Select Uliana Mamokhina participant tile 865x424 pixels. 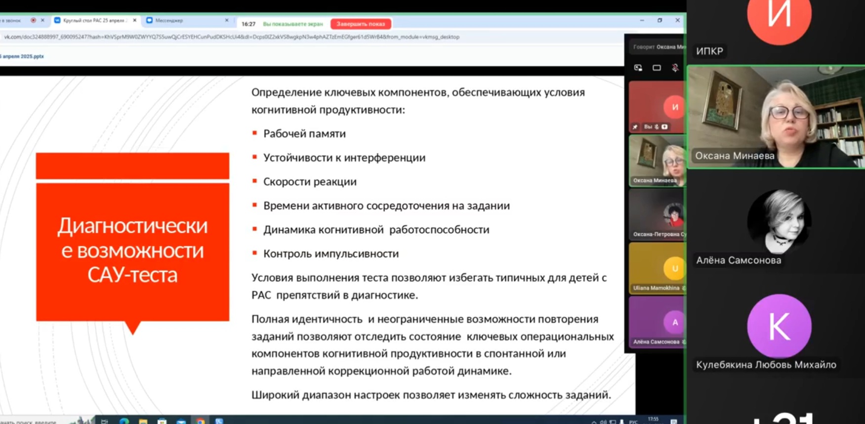coord(657,268)
